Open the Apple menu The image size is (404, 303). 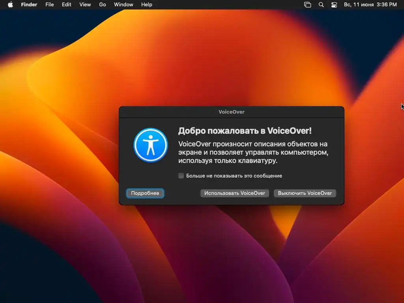[x=10, y=5]
